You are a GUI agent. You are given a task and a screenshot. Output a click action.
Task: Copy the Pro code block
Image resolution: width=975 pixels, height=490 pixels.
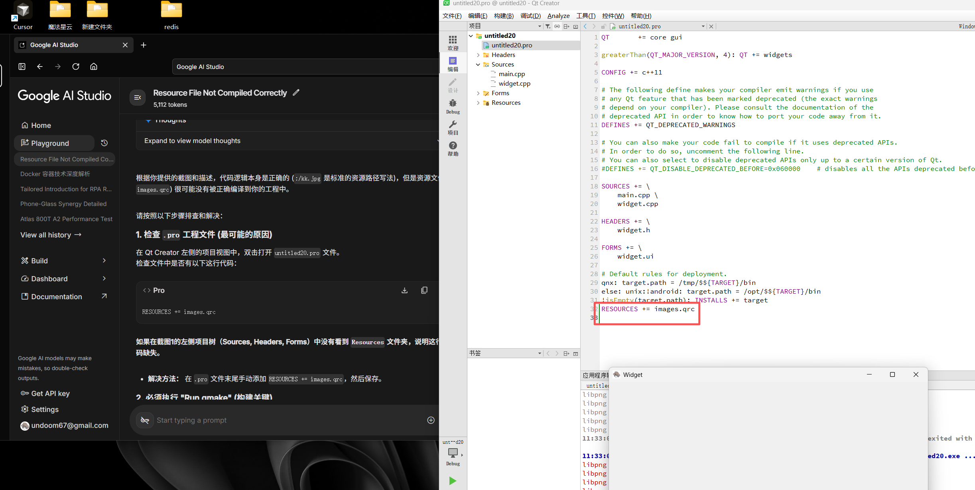[424, 290]
